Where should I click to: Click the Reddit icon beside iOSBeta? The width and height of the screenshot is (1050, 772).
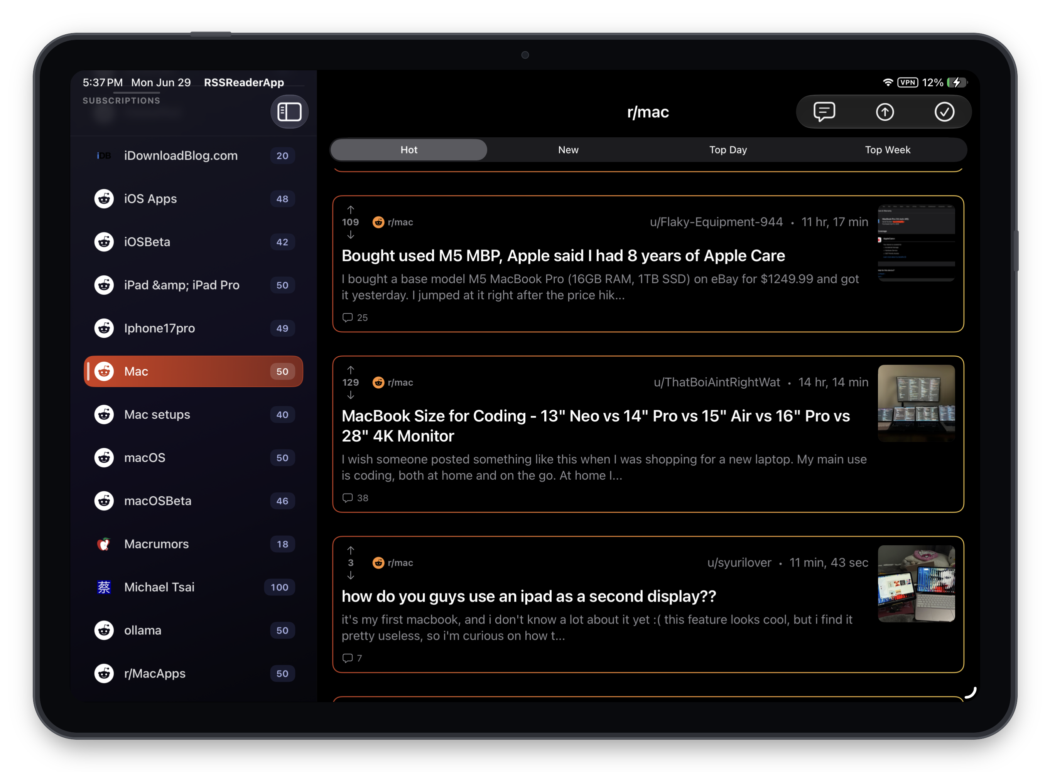coord(104,242)
